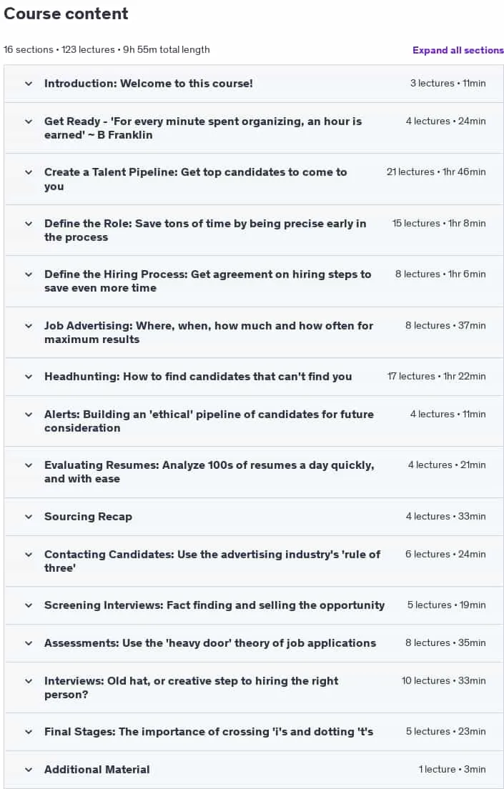Screen dimensions: 504x789
Task: Open the Headhunting section chevron
Action: tap(29, 377)
